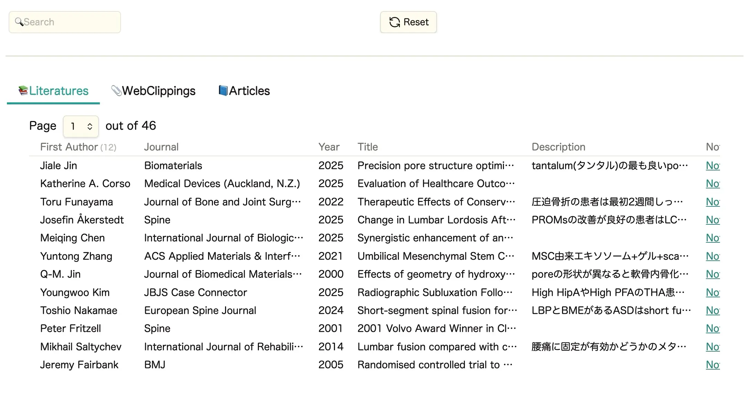Open the Notion link for Jiale Jin

coord(712,166)
